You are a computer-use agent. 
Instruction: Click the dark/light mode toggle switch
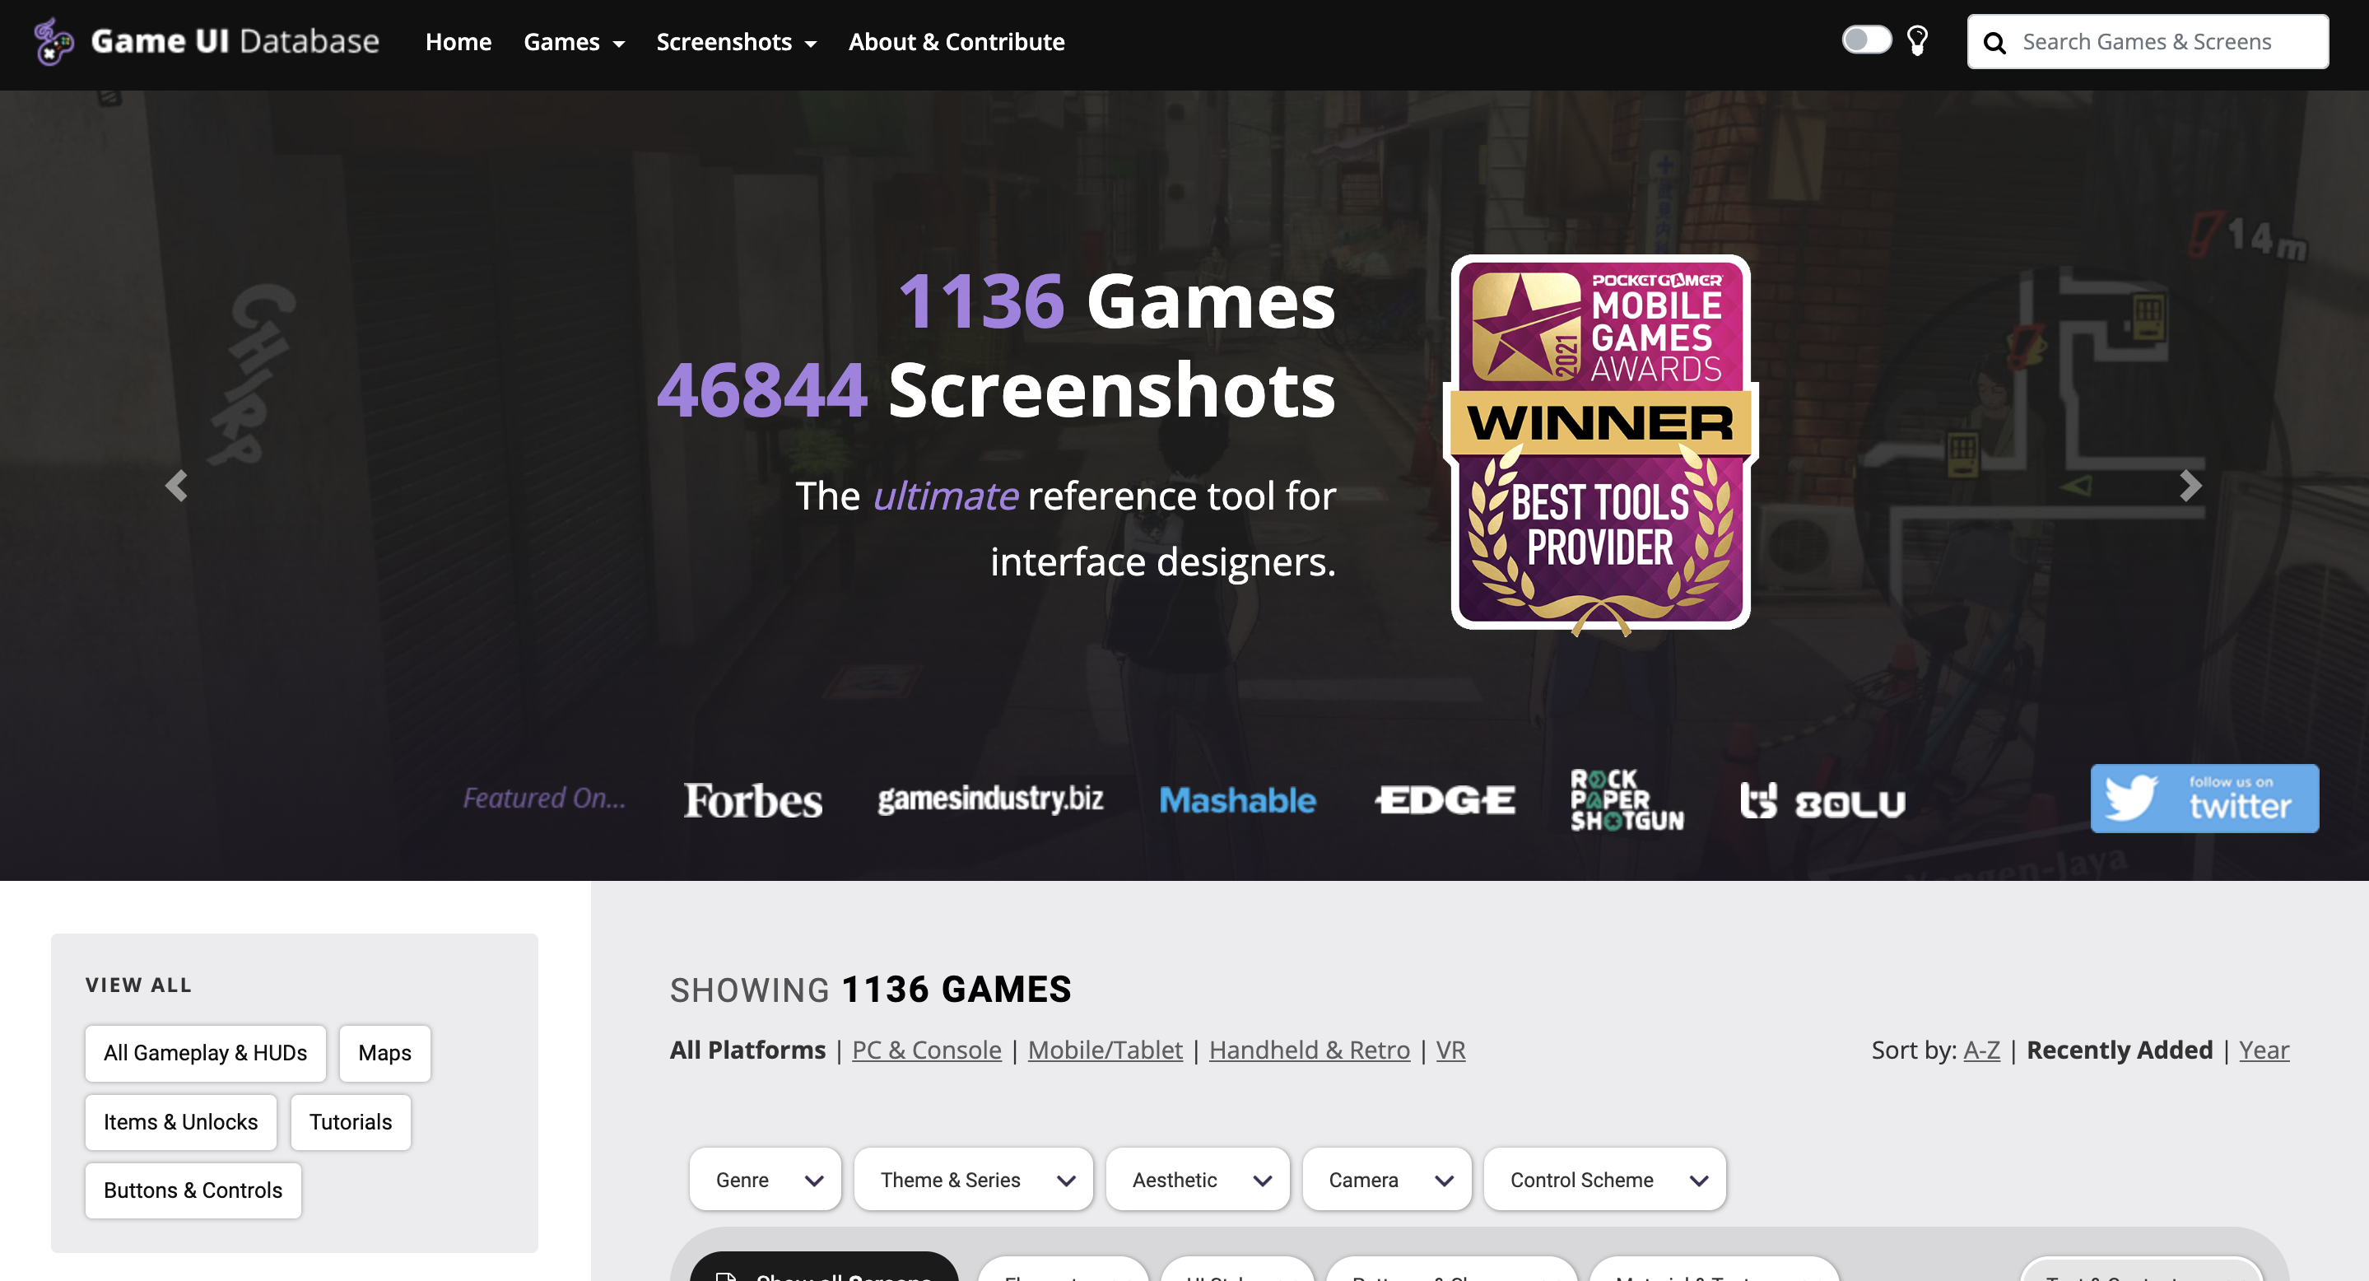click(x=1866, y=40)
